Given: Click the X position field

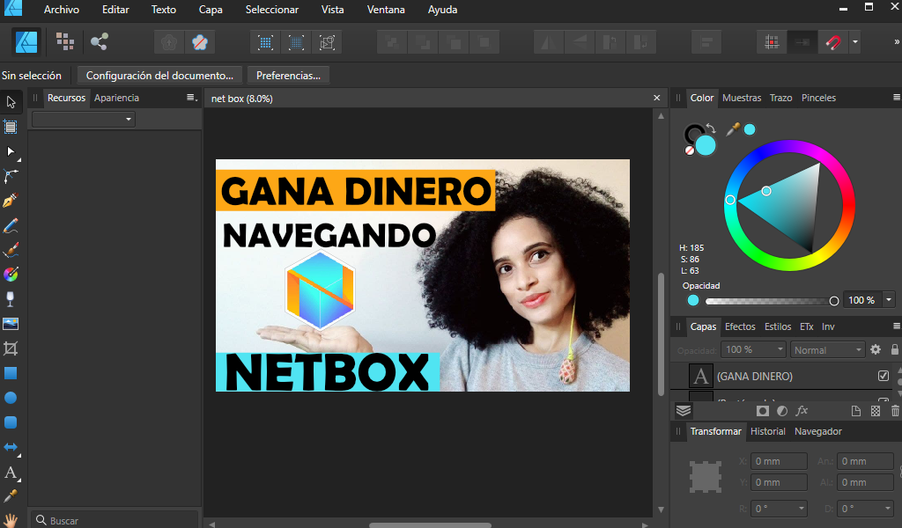Looking at the screenshot, I should 779,461.
